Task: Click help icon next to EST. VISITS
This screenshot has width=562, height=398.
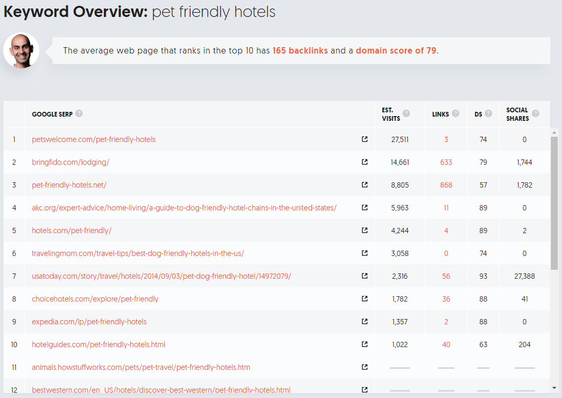Action: 406,113
